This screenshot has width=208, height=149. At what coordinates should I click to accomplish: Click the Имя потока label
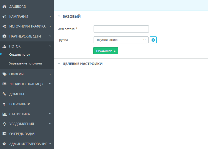pos(66,29)
